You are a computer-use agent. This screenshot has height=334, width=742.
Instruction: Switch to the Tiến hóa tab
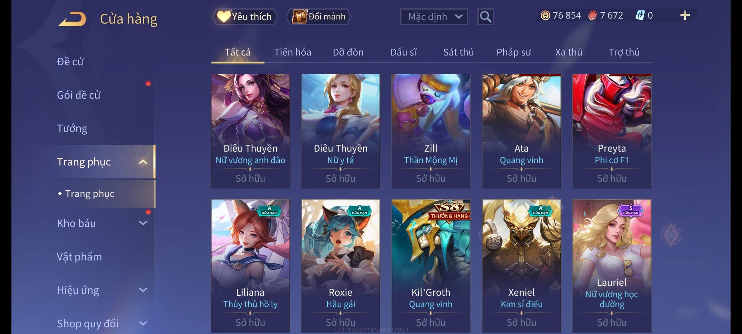pyautogui.click(x=292, y=52)
